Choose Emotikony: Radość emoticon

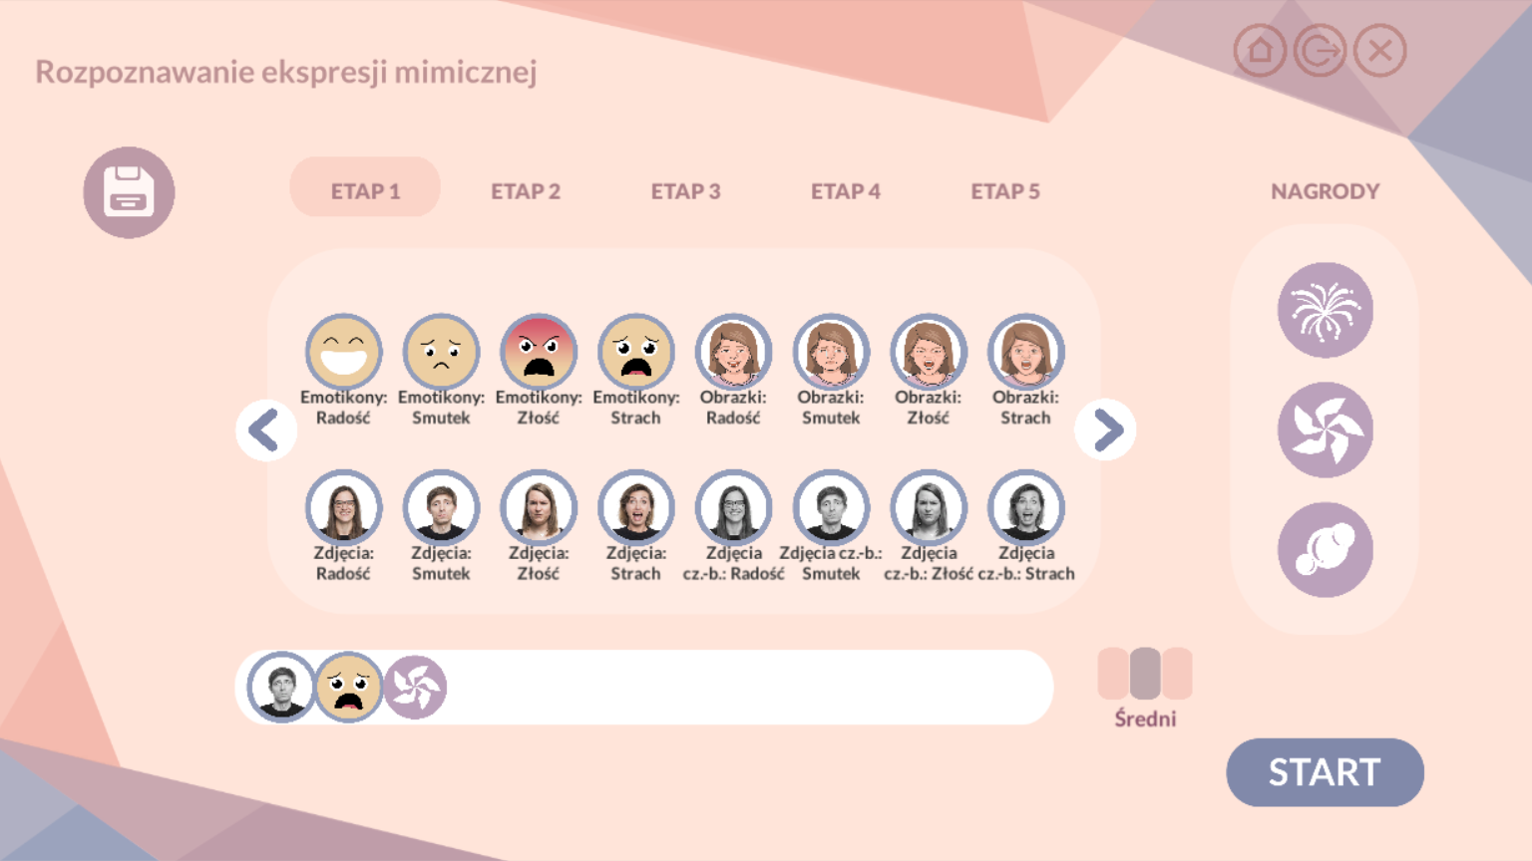tap(343, 353)
